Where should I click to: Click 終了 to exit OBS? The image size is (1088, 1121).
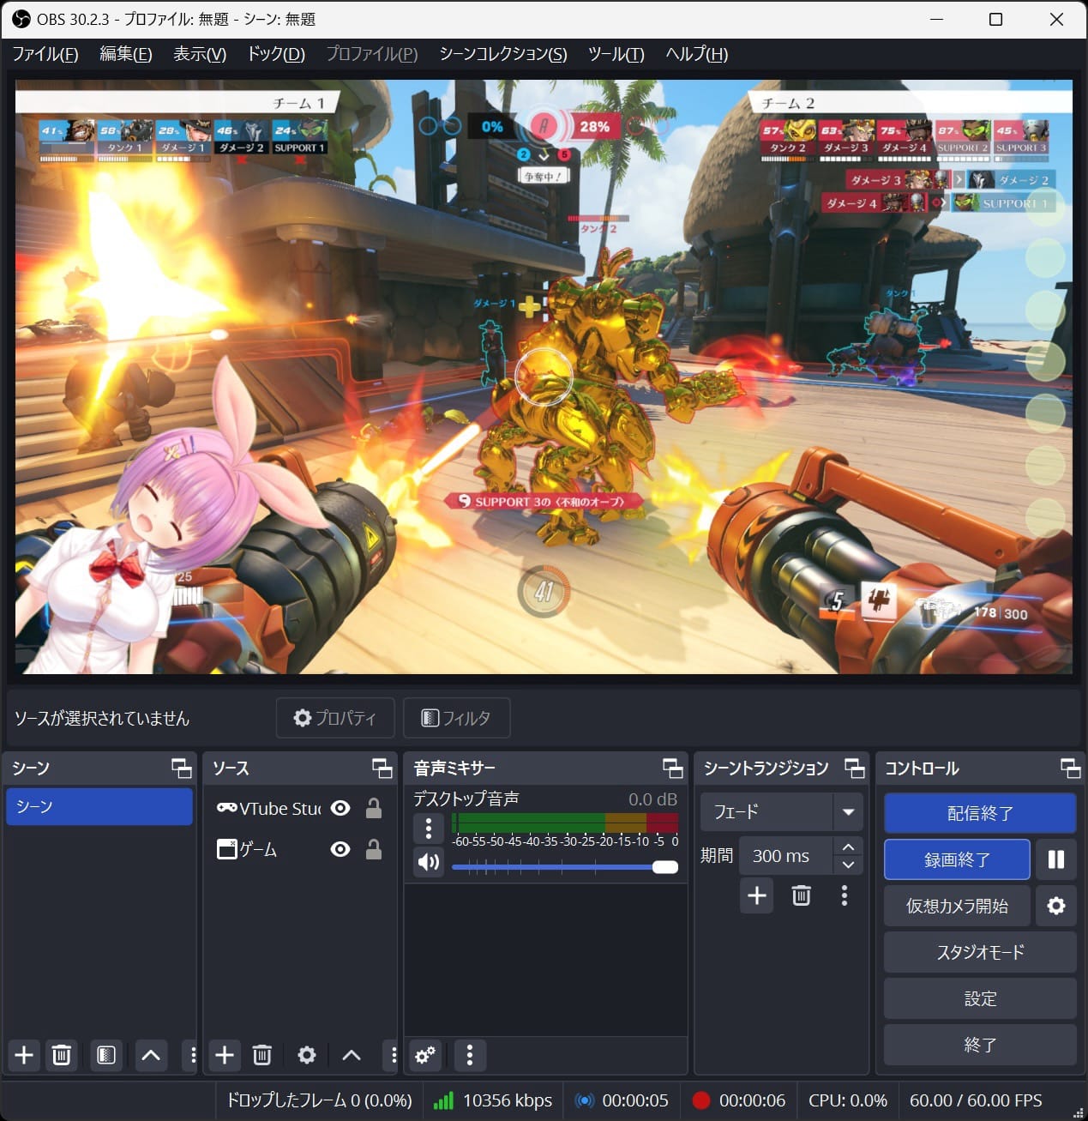(x=980, y=1045)
